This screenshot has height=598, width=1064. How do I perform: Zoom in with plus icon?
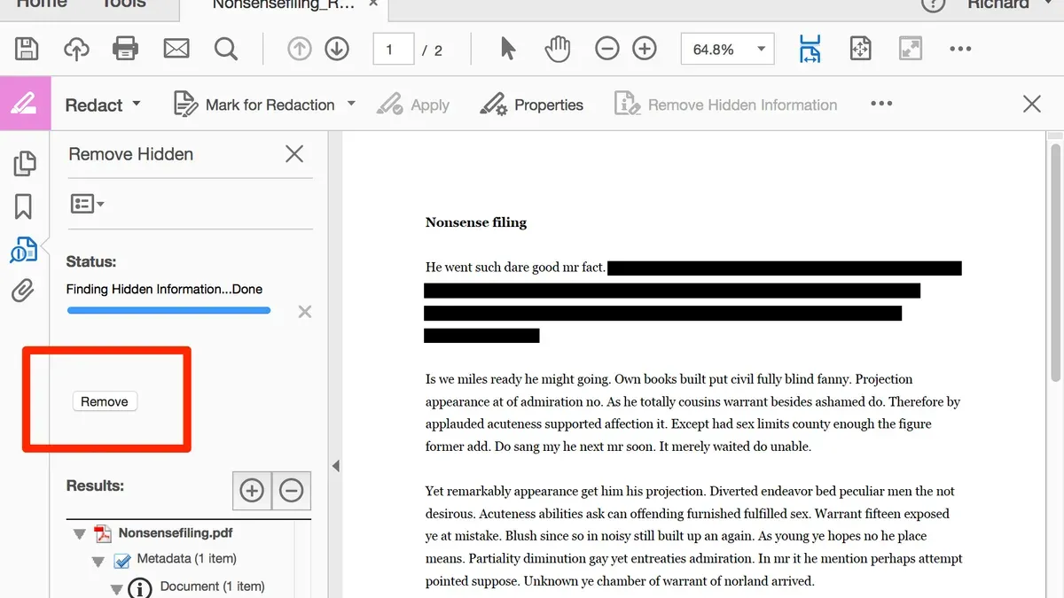645,50
